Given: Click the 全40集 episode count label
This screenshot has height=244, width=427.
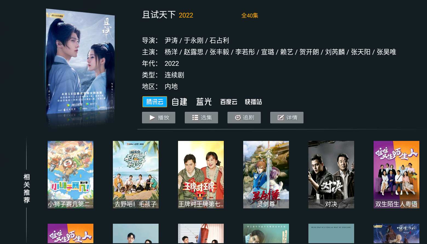Looking at the screenshot, I should click(x=250, y=16).
